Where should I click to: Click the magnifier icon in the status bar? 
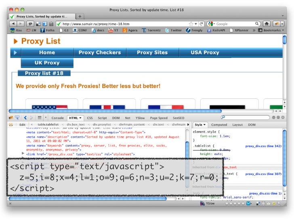click(x=279, y=203)
